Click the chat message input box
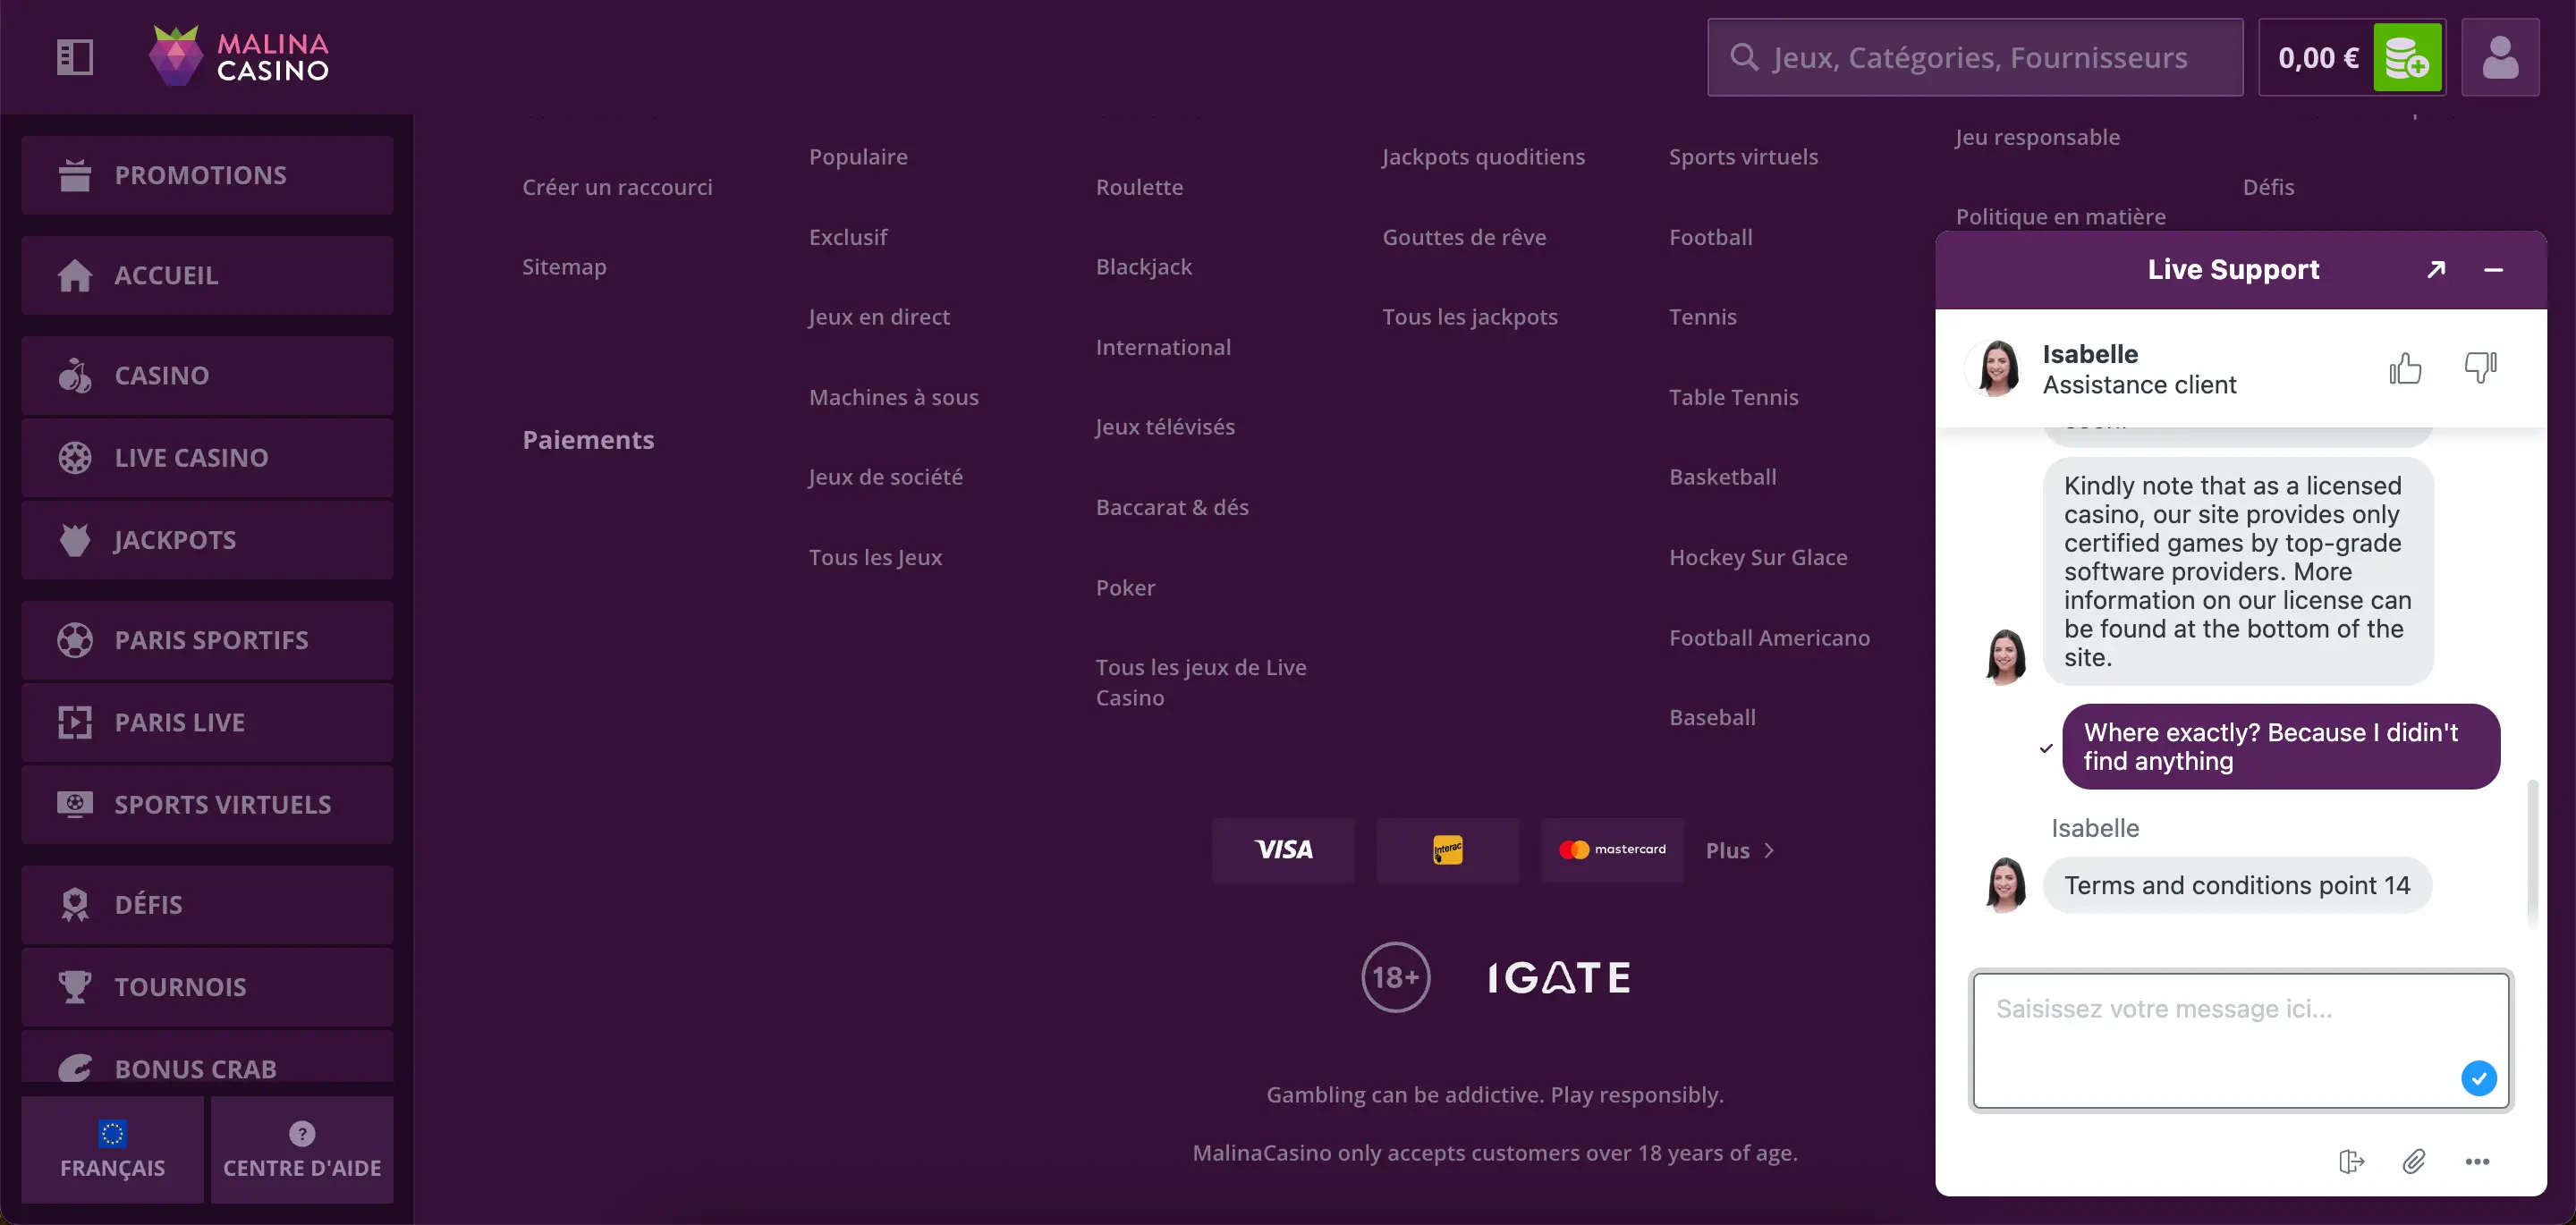This screenshot has height=1225, width=2576. click(2241, 1040)
